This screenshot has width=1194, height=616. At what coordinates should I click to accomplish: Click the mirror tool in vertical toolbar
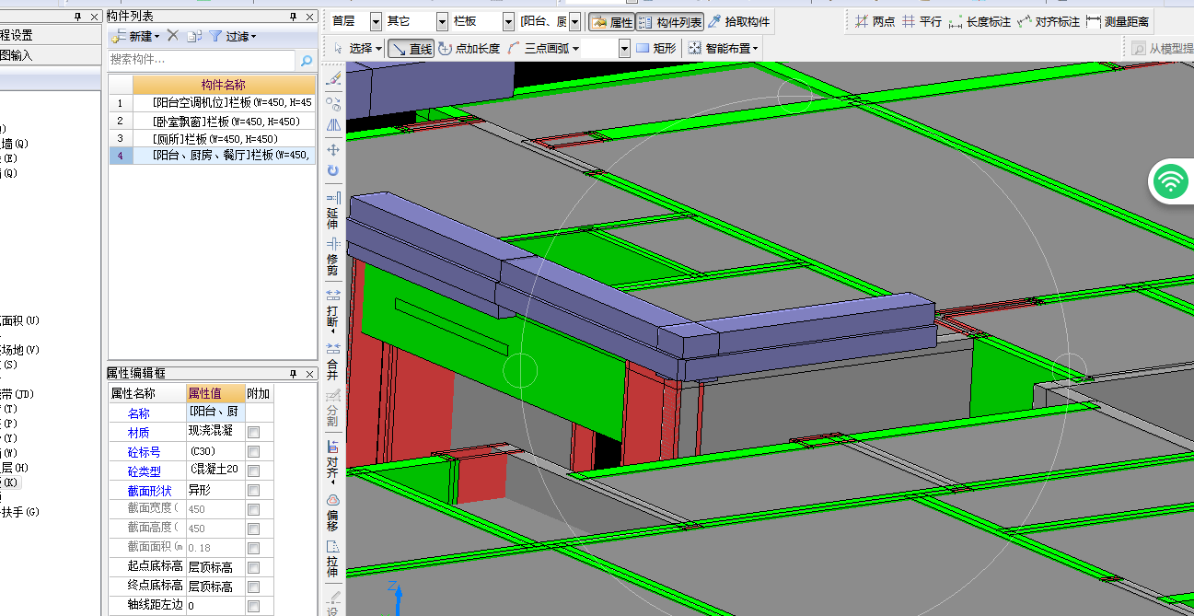pos(332,124)
